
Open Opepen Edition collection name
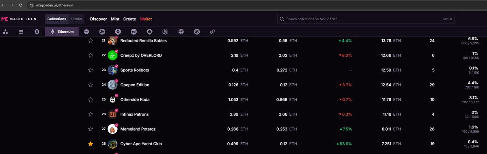(135, 85)
